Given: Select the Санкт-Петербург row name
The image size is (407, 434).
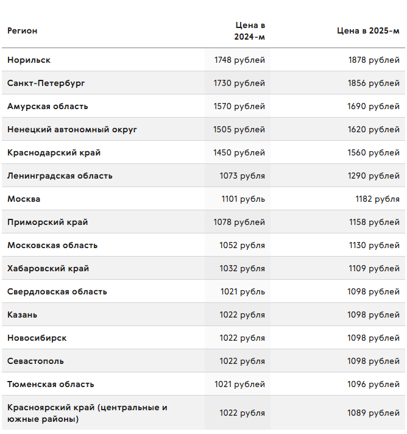Looking at the screenshot, I should click(x=46, y=83).
